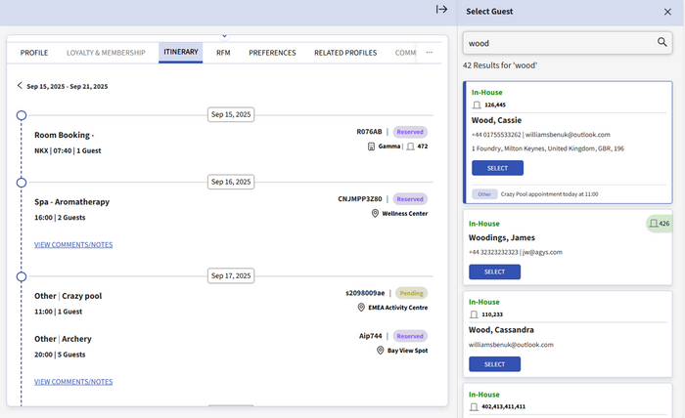Open the Loyalty & Membership tab
The image size is (685, 418).
(x=106, y=53)
